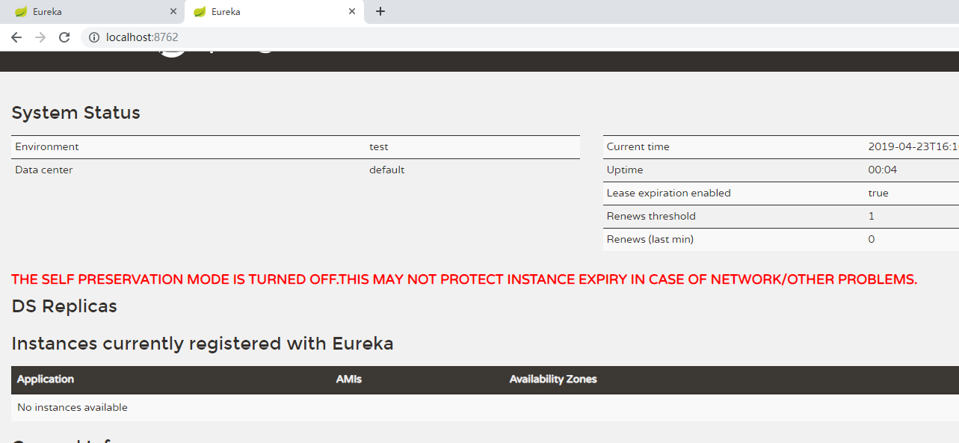Close the second Eureka tab
The height and width of the screenshot is (443, 959).
click(x=352, y=12)
